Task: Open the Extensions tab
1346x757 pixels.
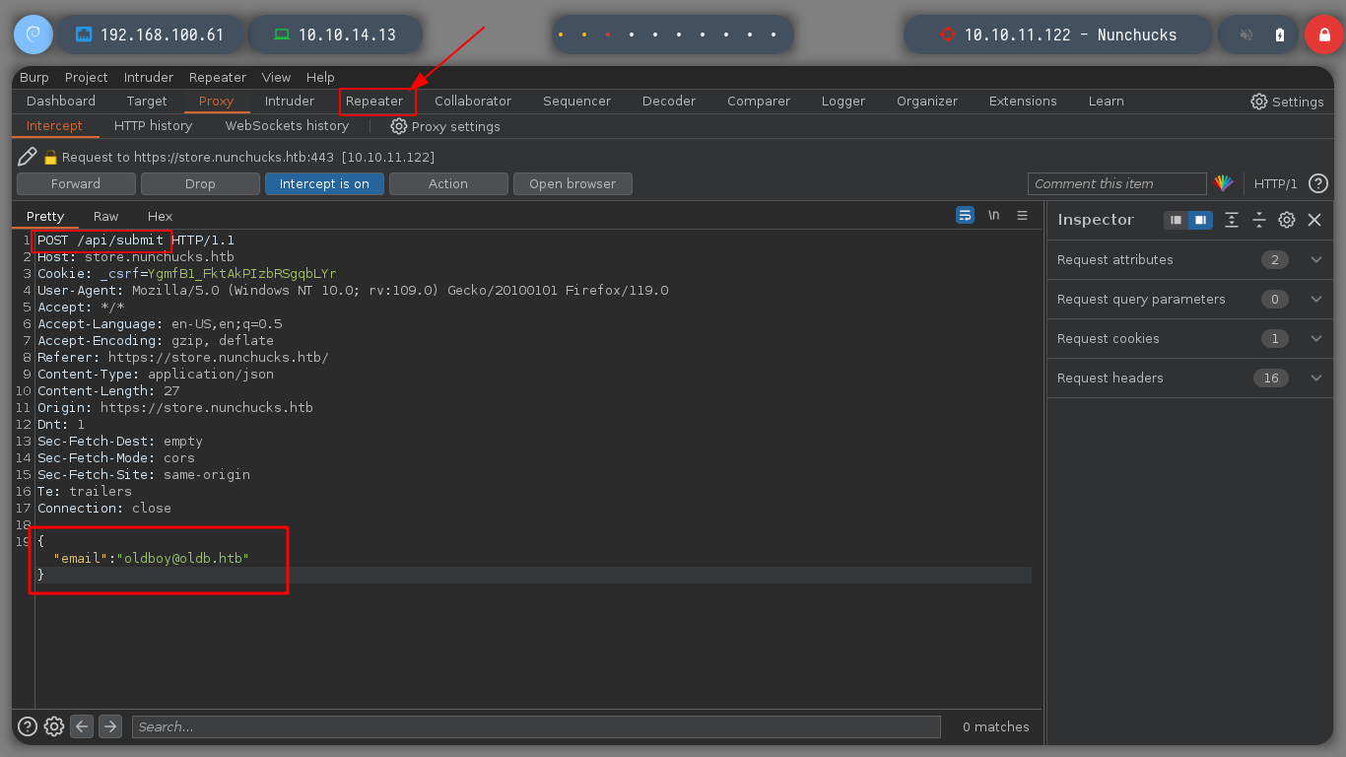Action: (1023, 101)
